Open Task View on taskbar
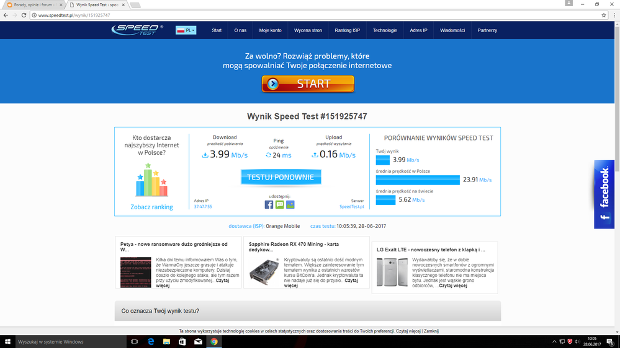 pyautogui.click(x=135, y=342)
